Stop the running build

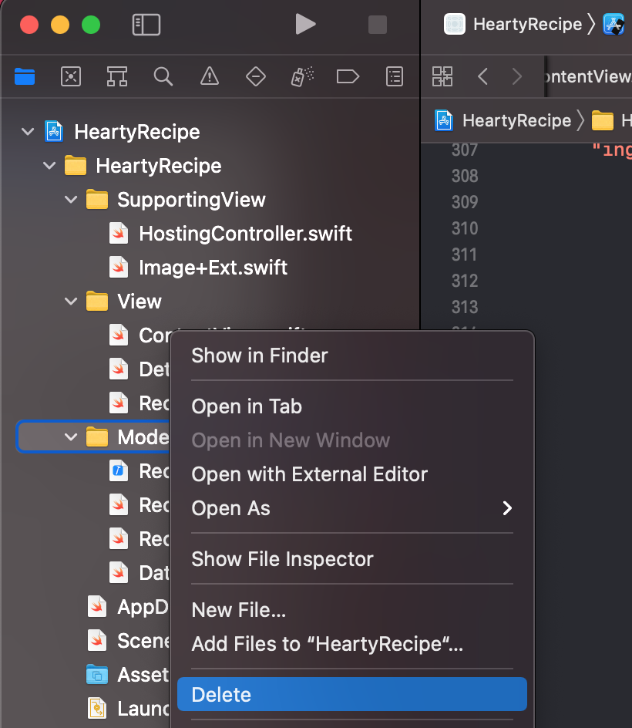tap(377, 25)
